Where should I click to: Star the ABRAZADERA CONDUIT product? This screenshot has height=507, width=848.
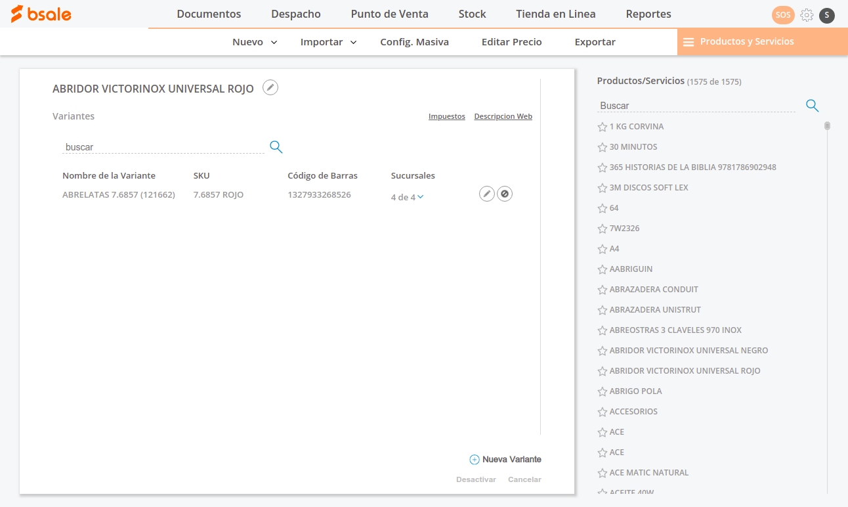[x=602, y=290]
